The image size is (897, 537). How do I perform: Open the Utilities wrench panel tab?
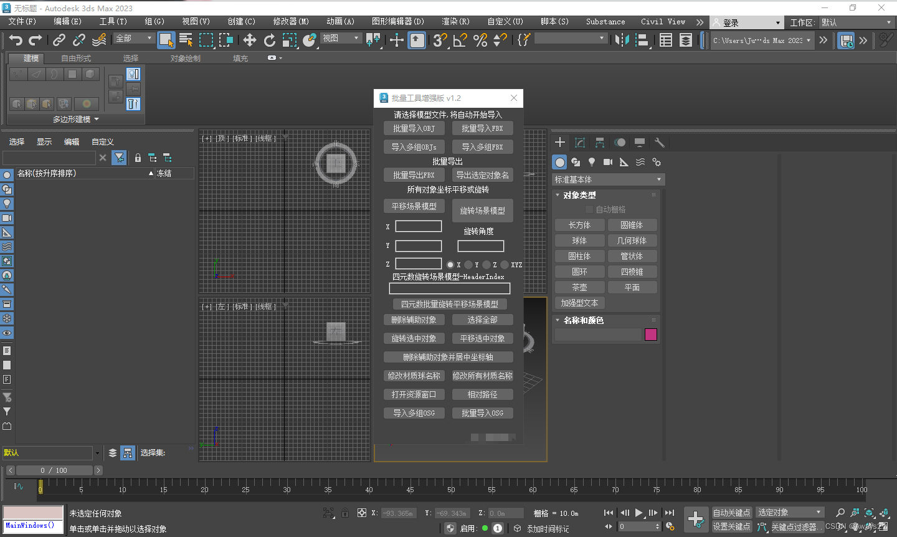pyautogui.click(x=660, y=143)
